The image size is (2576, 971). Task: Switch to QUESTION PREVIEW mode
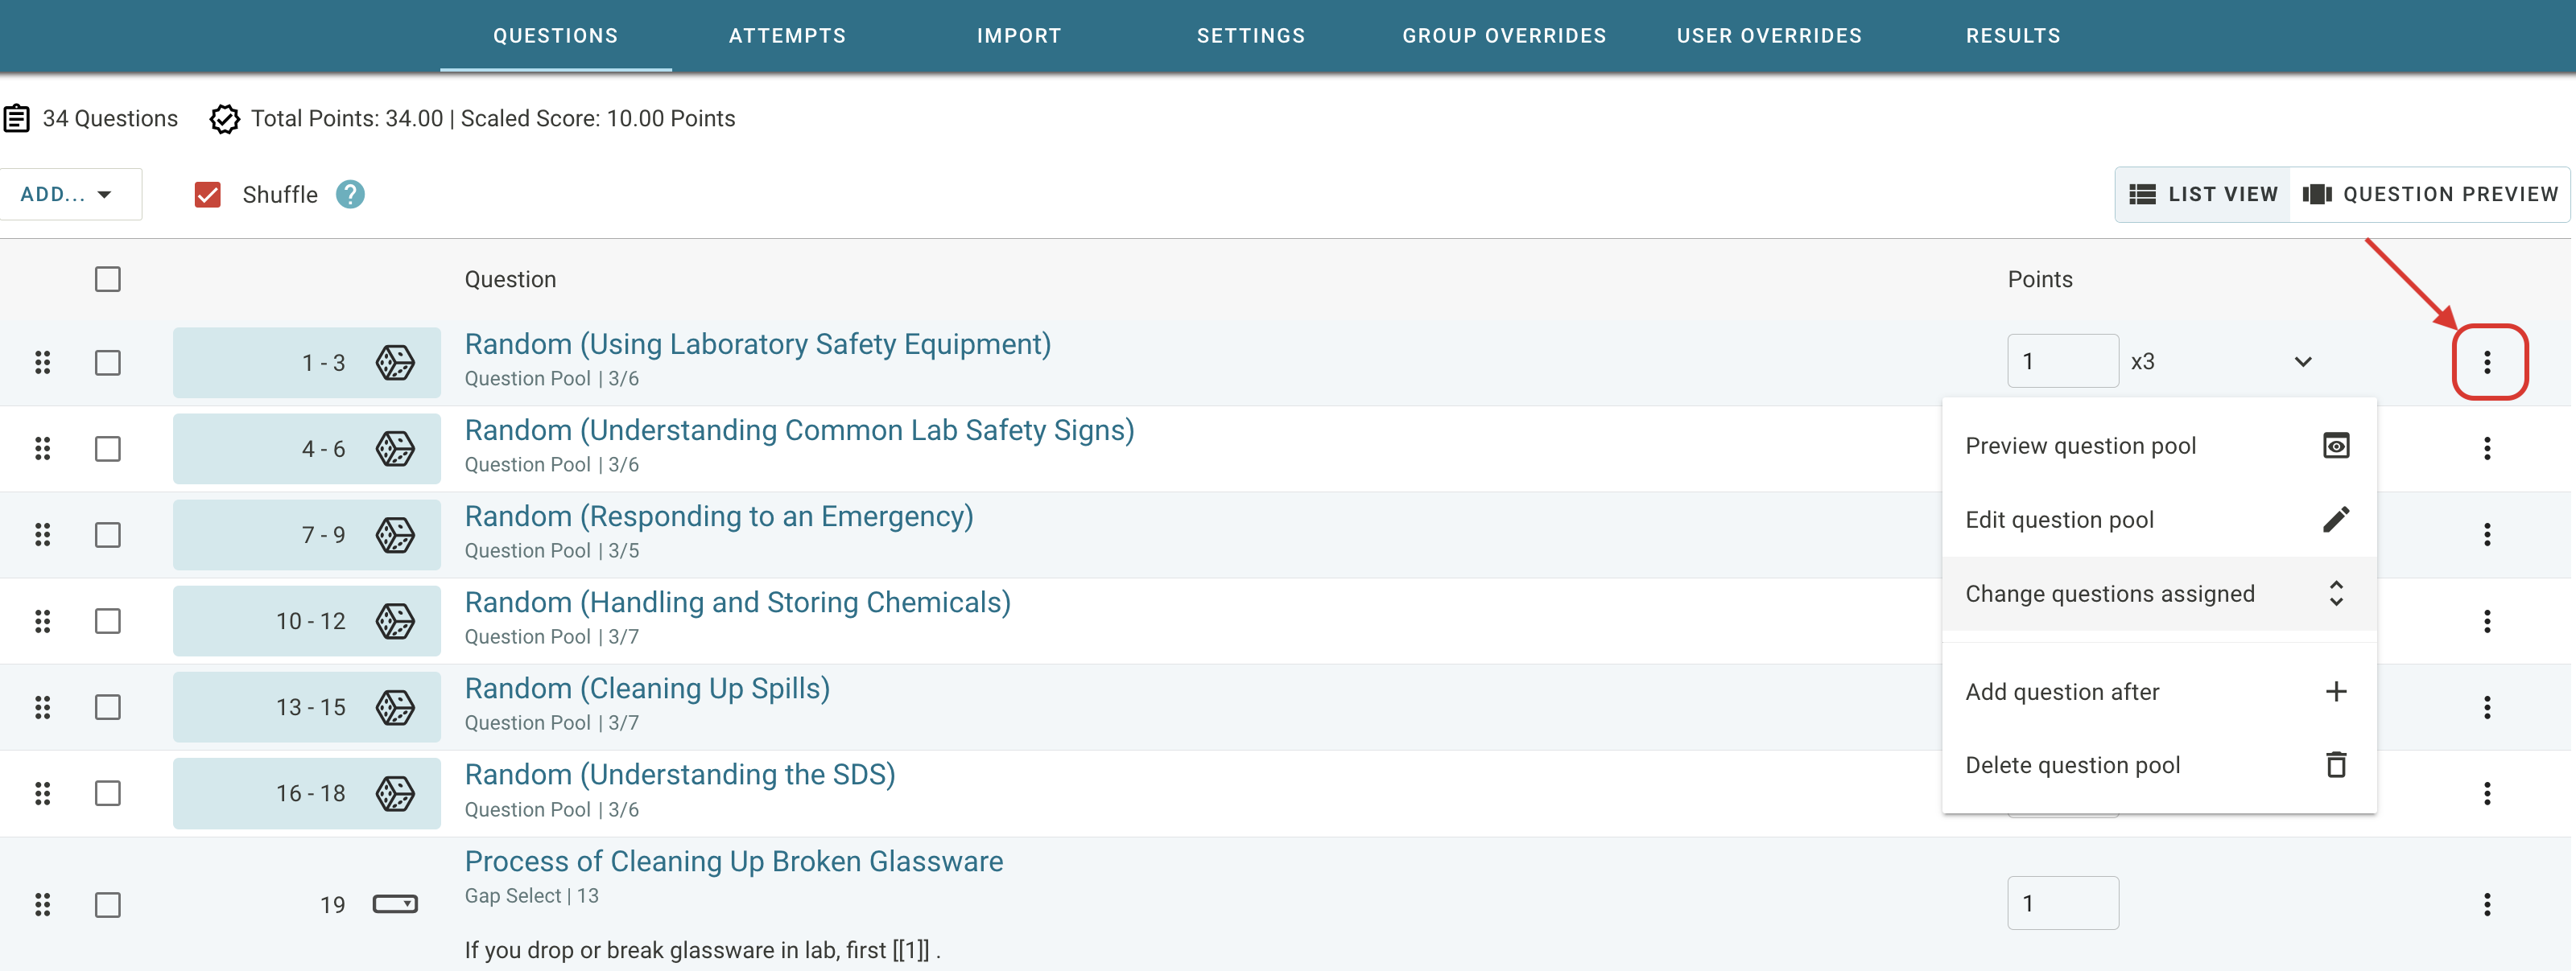(x=2430, y=194)
